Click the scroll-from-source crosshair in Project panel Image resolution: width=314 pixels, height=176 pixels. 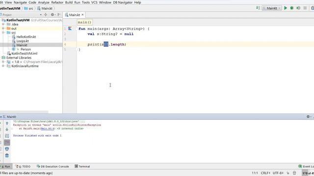tap(46, 15)
